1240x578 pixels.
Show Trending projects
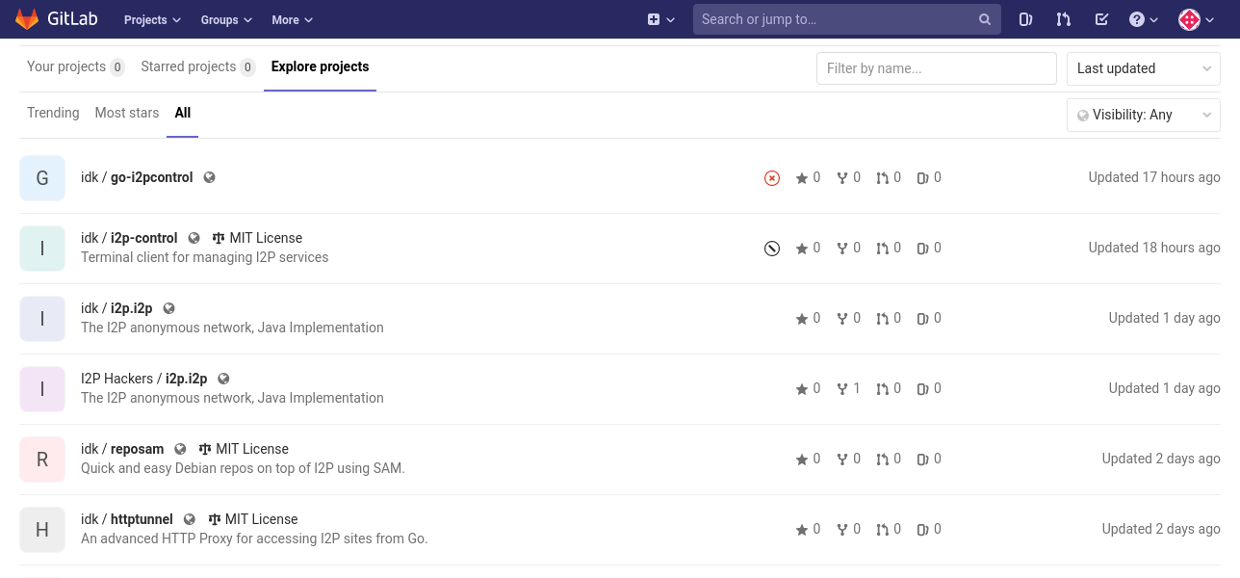(53, 113)
